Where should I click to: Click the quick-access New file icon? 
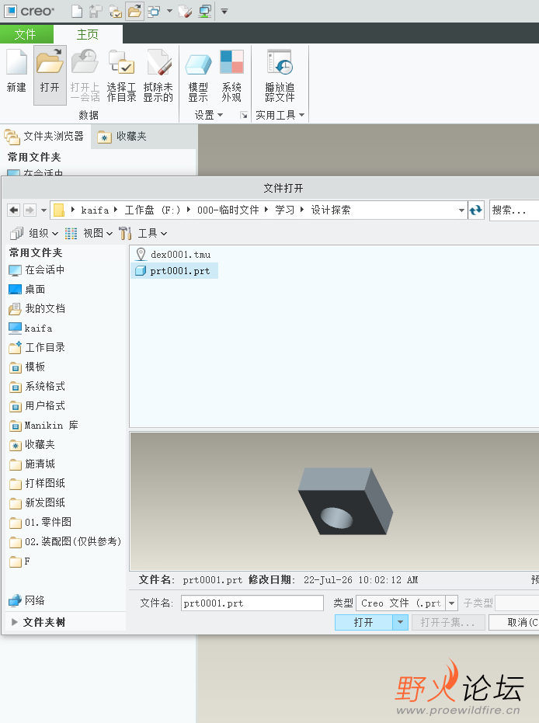pyautogui.click(x=77, y=11)
